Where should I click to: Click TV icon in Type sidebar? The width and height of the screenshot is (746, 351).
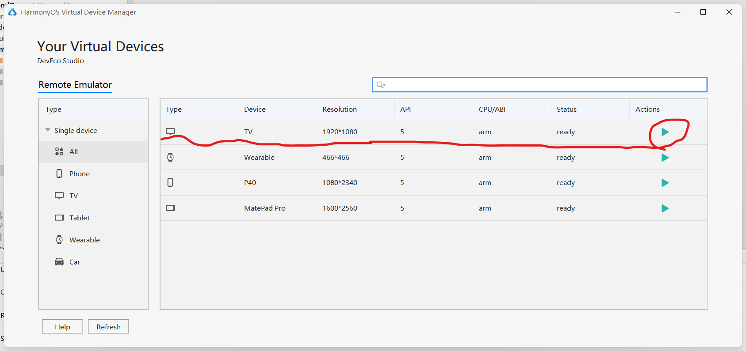[59, 196]
